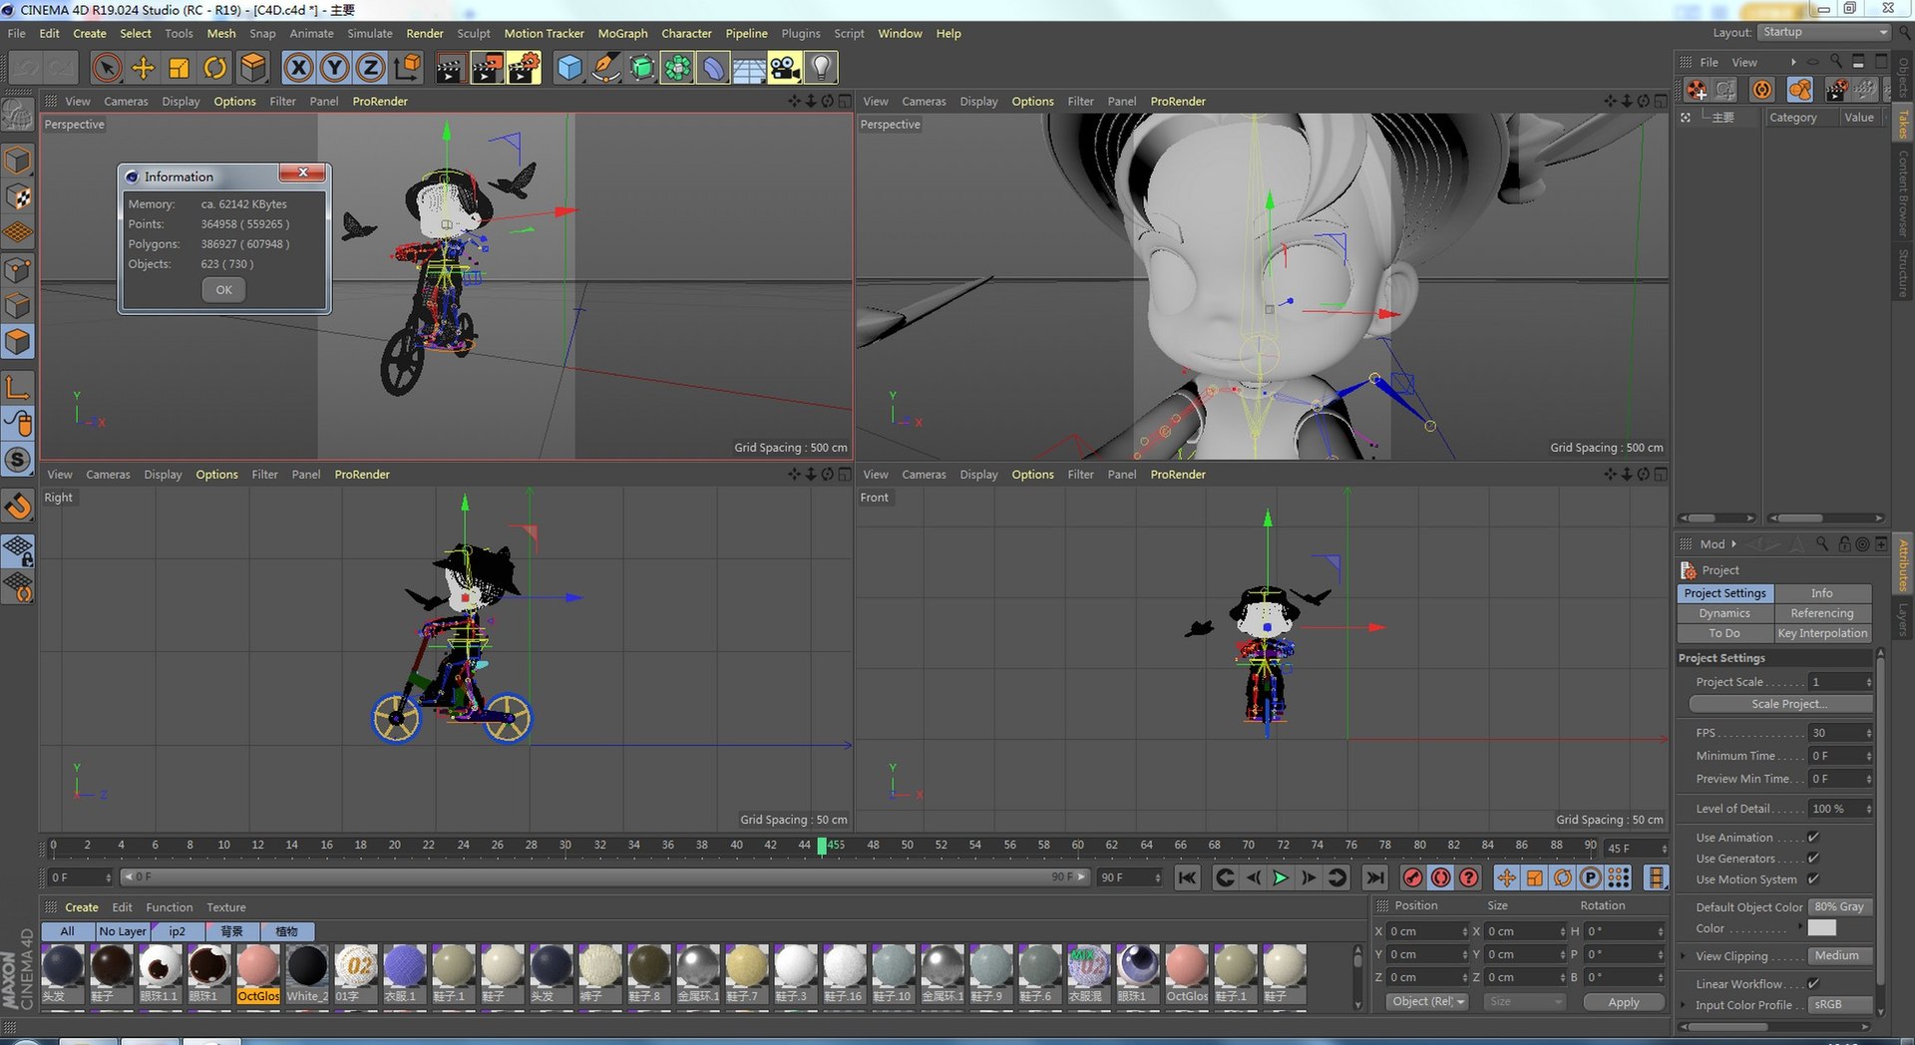
Task: Open the MoGraph menu
Action: [x=622, y=33]
